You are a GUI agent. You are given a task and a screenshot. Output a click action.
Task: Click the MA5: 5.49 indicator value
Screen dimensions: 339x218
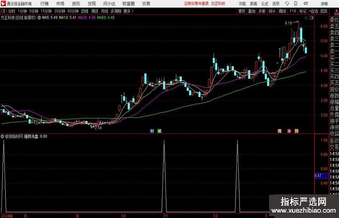coord(50,18)
